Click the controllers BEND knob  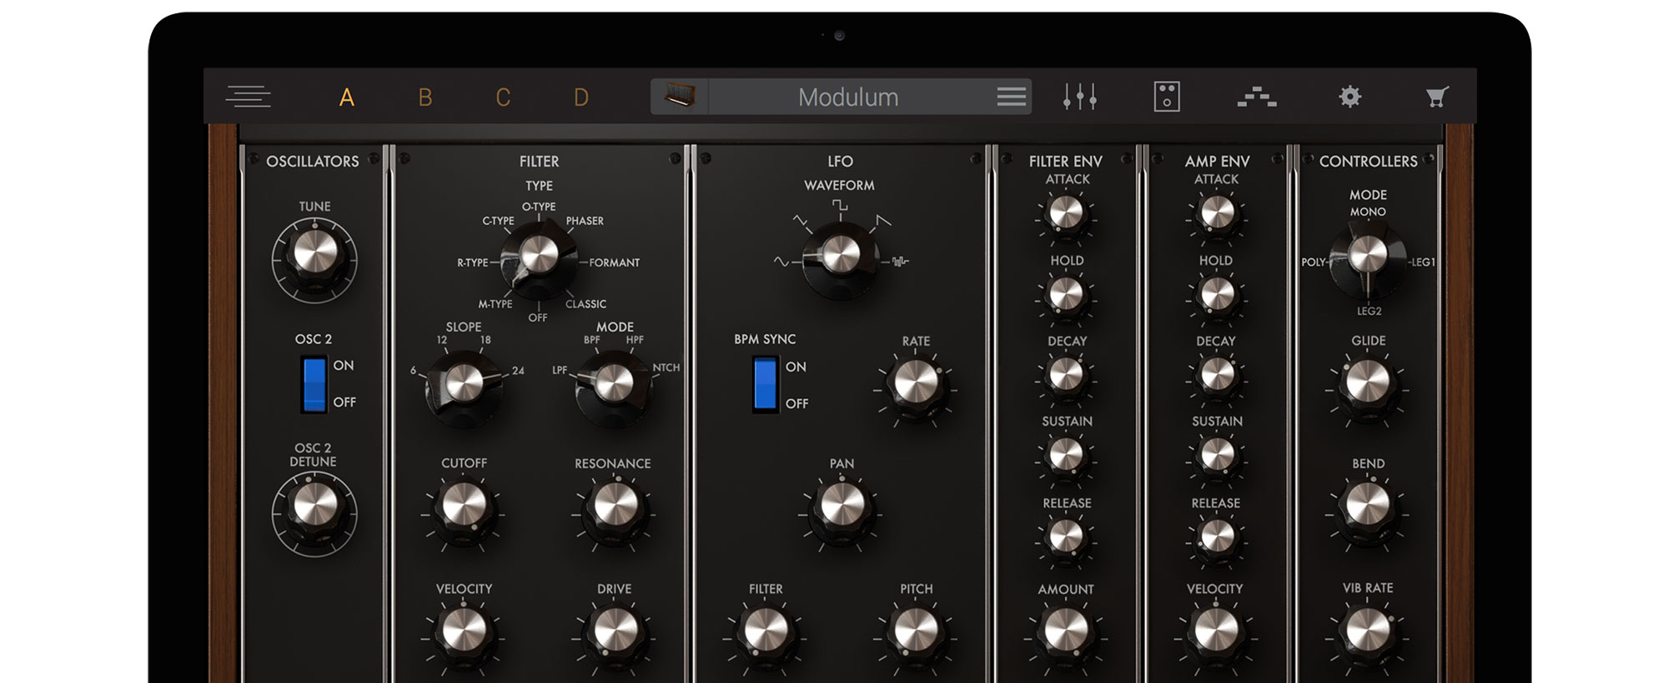click(1368, 507)
